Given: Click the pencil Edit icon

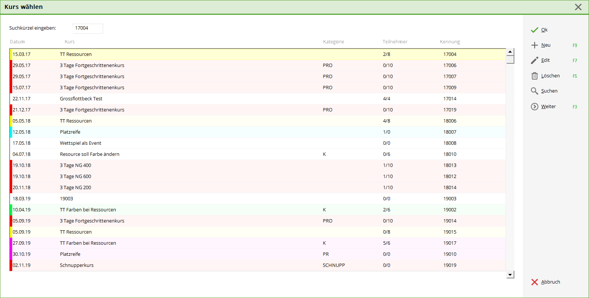Looking at the screenshot, I should pos(535,60).
